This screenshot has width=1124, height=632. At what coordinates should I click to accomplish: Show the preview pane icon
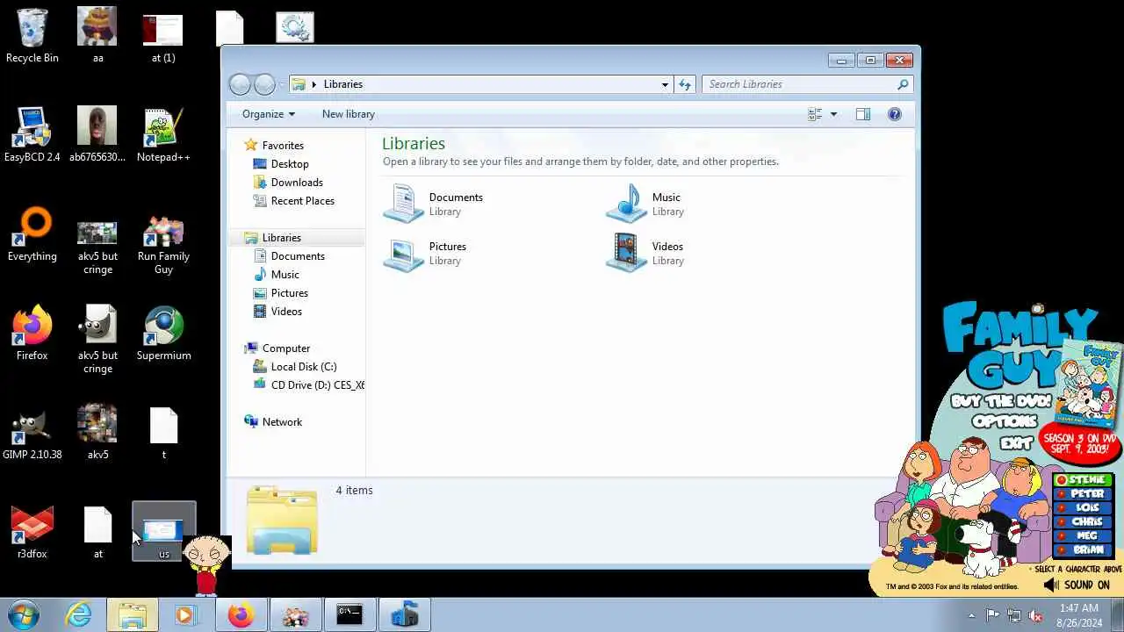(863, 114)
